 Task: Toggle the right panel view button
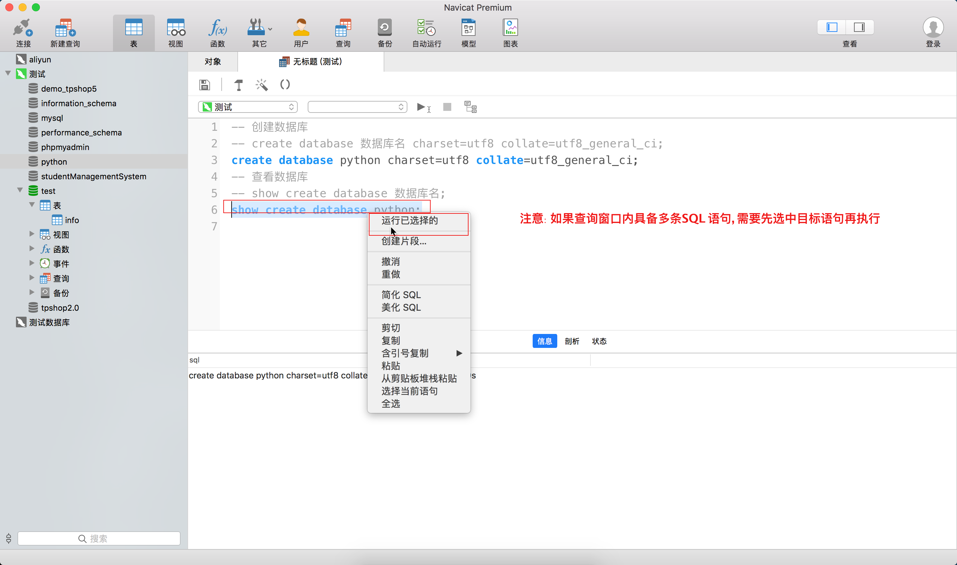pyautogui.click(x=859, y=27)
